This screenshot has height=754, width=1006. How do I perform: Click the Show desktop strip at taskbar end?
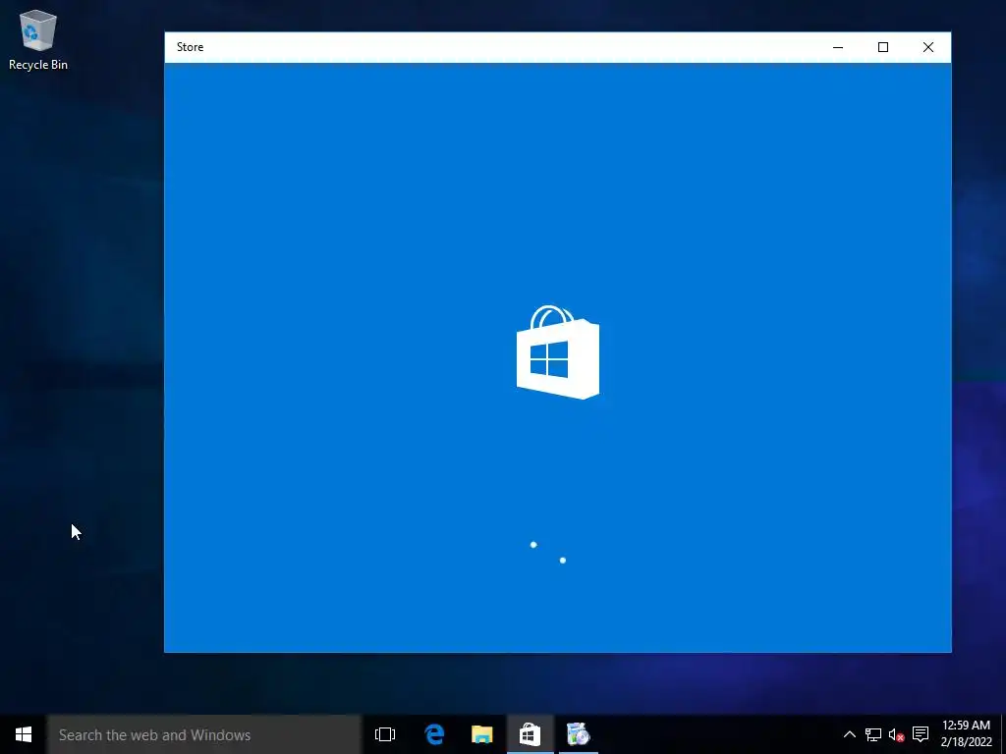tap(1003, 734)
